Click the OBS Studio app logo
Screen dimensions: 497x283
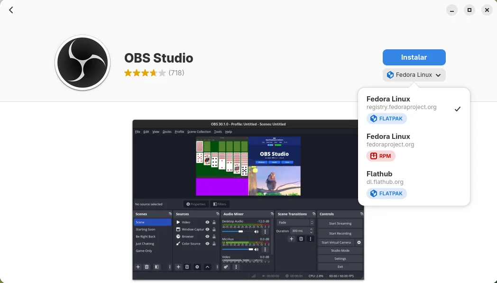pyautogui.click(x=83, y=63)
